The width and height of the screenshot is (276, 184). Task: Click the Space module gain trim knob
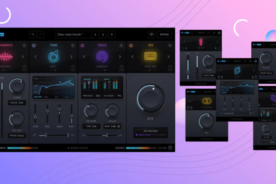(x=121, y=67)
